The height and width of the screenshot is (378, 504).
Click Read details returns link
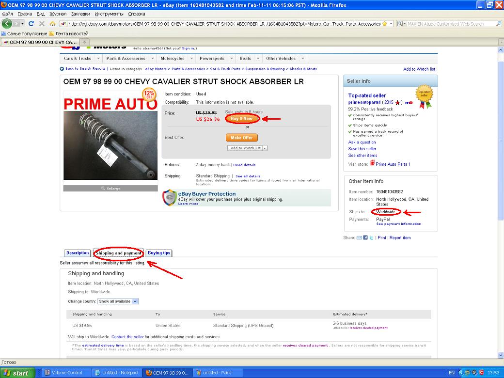click(x=244, y=165)
